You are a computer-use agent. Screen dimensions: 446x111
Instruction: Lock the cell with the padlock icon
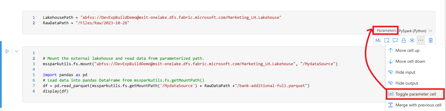pos(404,40)
